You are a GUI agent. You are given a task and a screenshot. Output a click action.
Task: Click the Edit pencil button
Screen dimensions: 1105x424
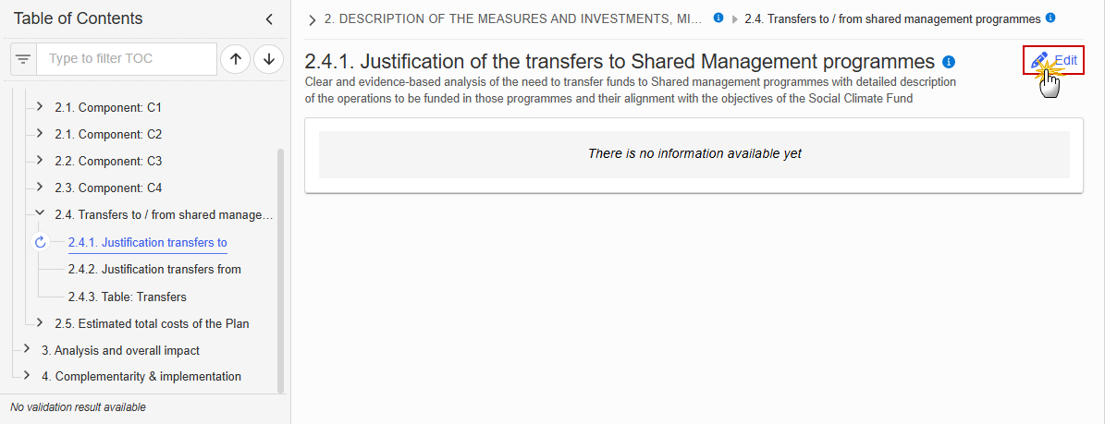pos(1053,61)
